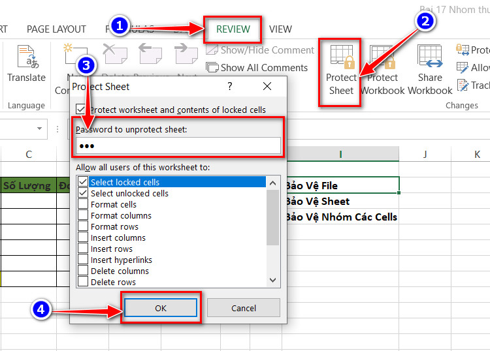Click the Next comment arrow icon
The height and width of the screenshot is (351, 490).
[x=186, y=53]
